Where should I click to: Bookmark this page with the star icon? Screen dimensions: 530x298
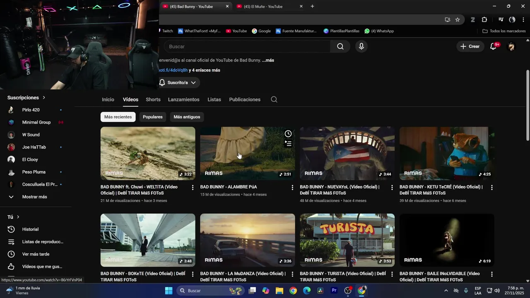coord(458,19)
